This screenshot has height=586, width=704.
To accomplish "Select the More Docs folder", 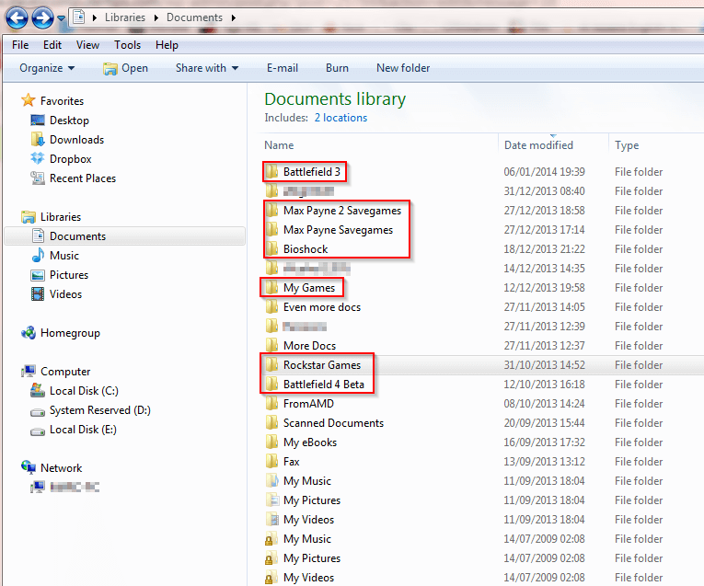I will click(310, 346).
